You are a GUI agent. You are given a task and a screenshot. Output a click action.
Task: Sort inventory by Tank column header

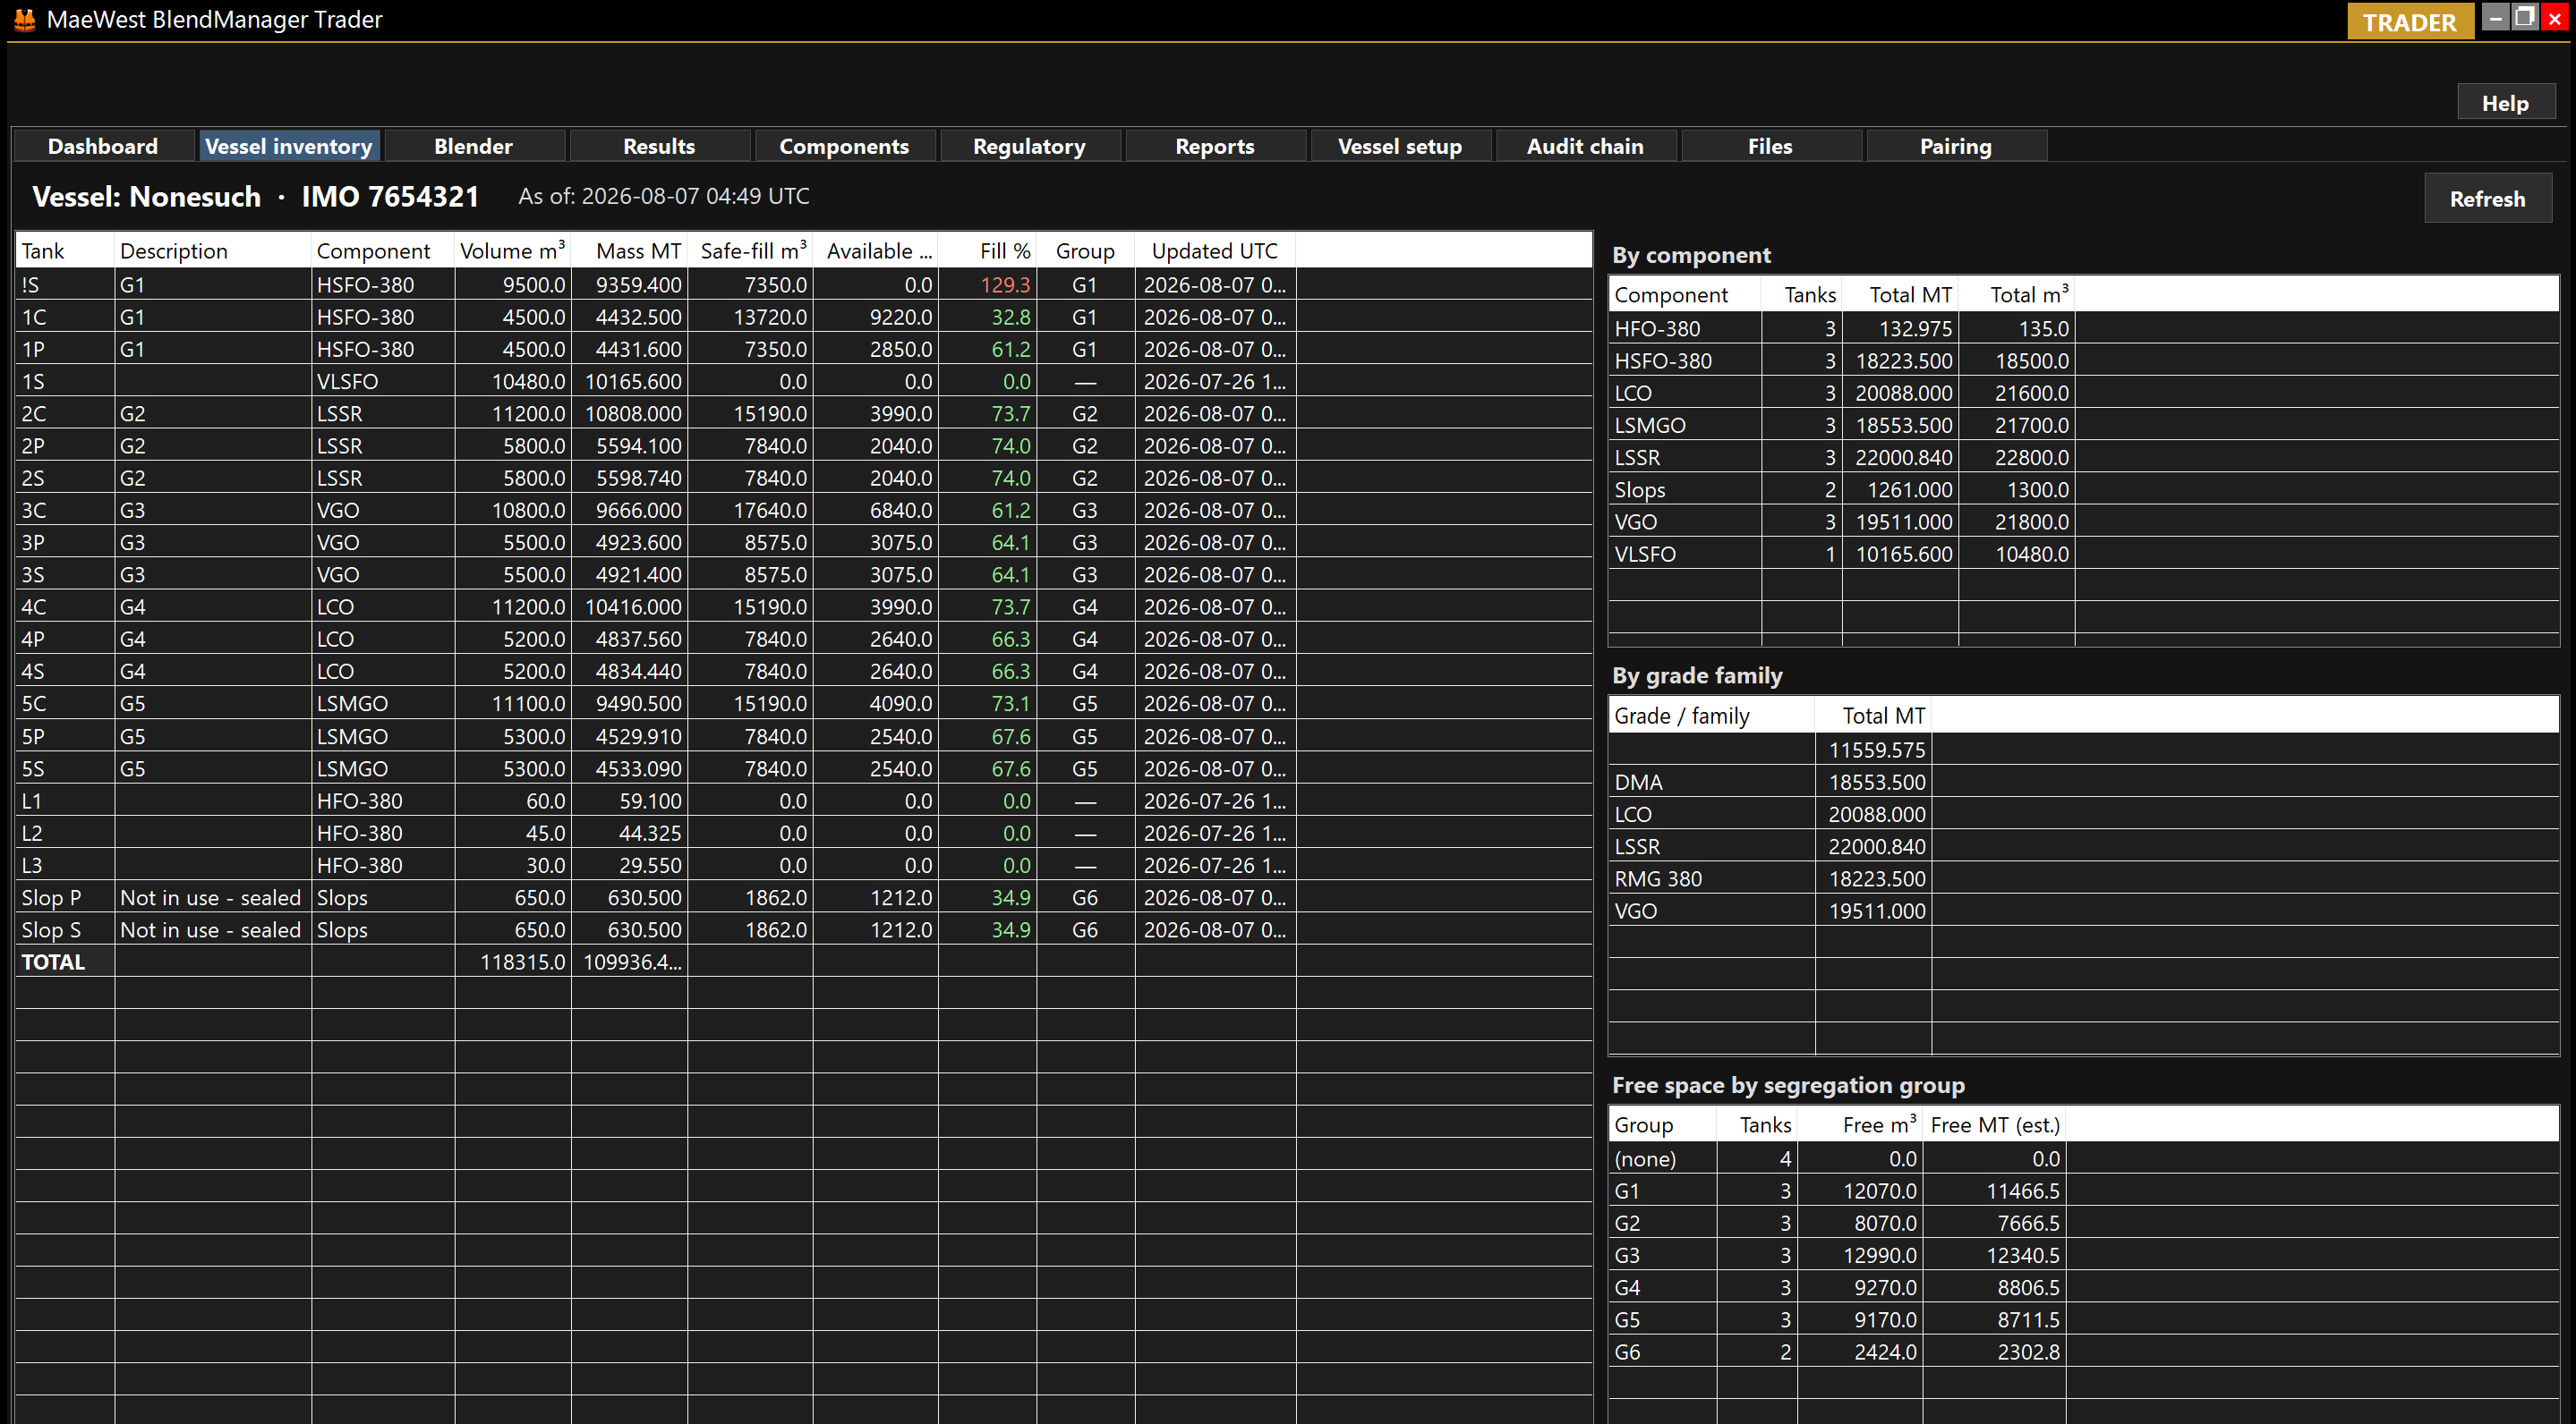pyautogui.click(x=64, y=250)
